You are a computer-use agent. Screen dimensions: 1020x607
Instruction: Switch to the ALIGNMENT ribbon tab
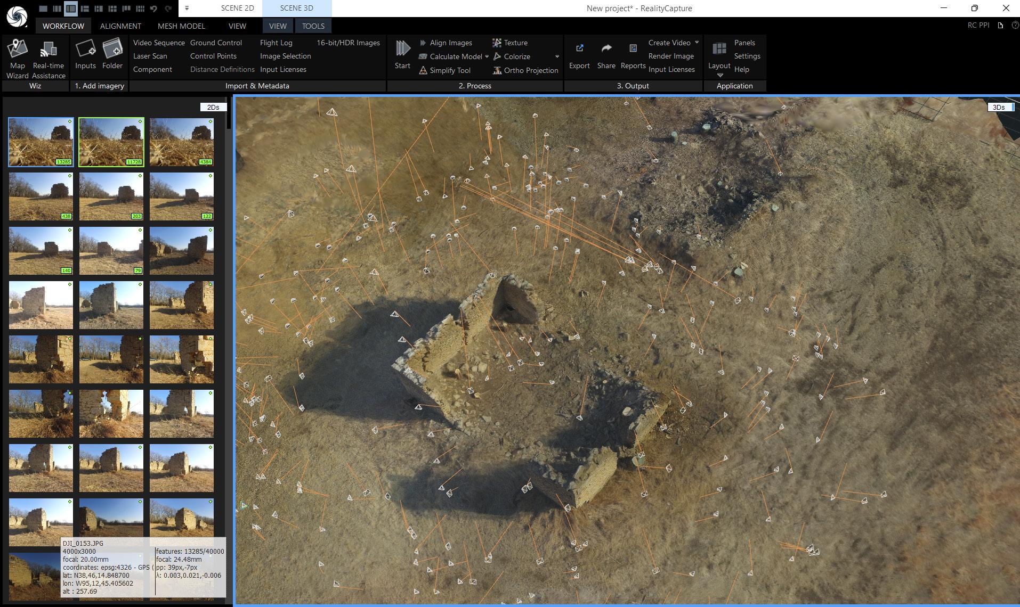pyautogui.click(x=120, y=26)
